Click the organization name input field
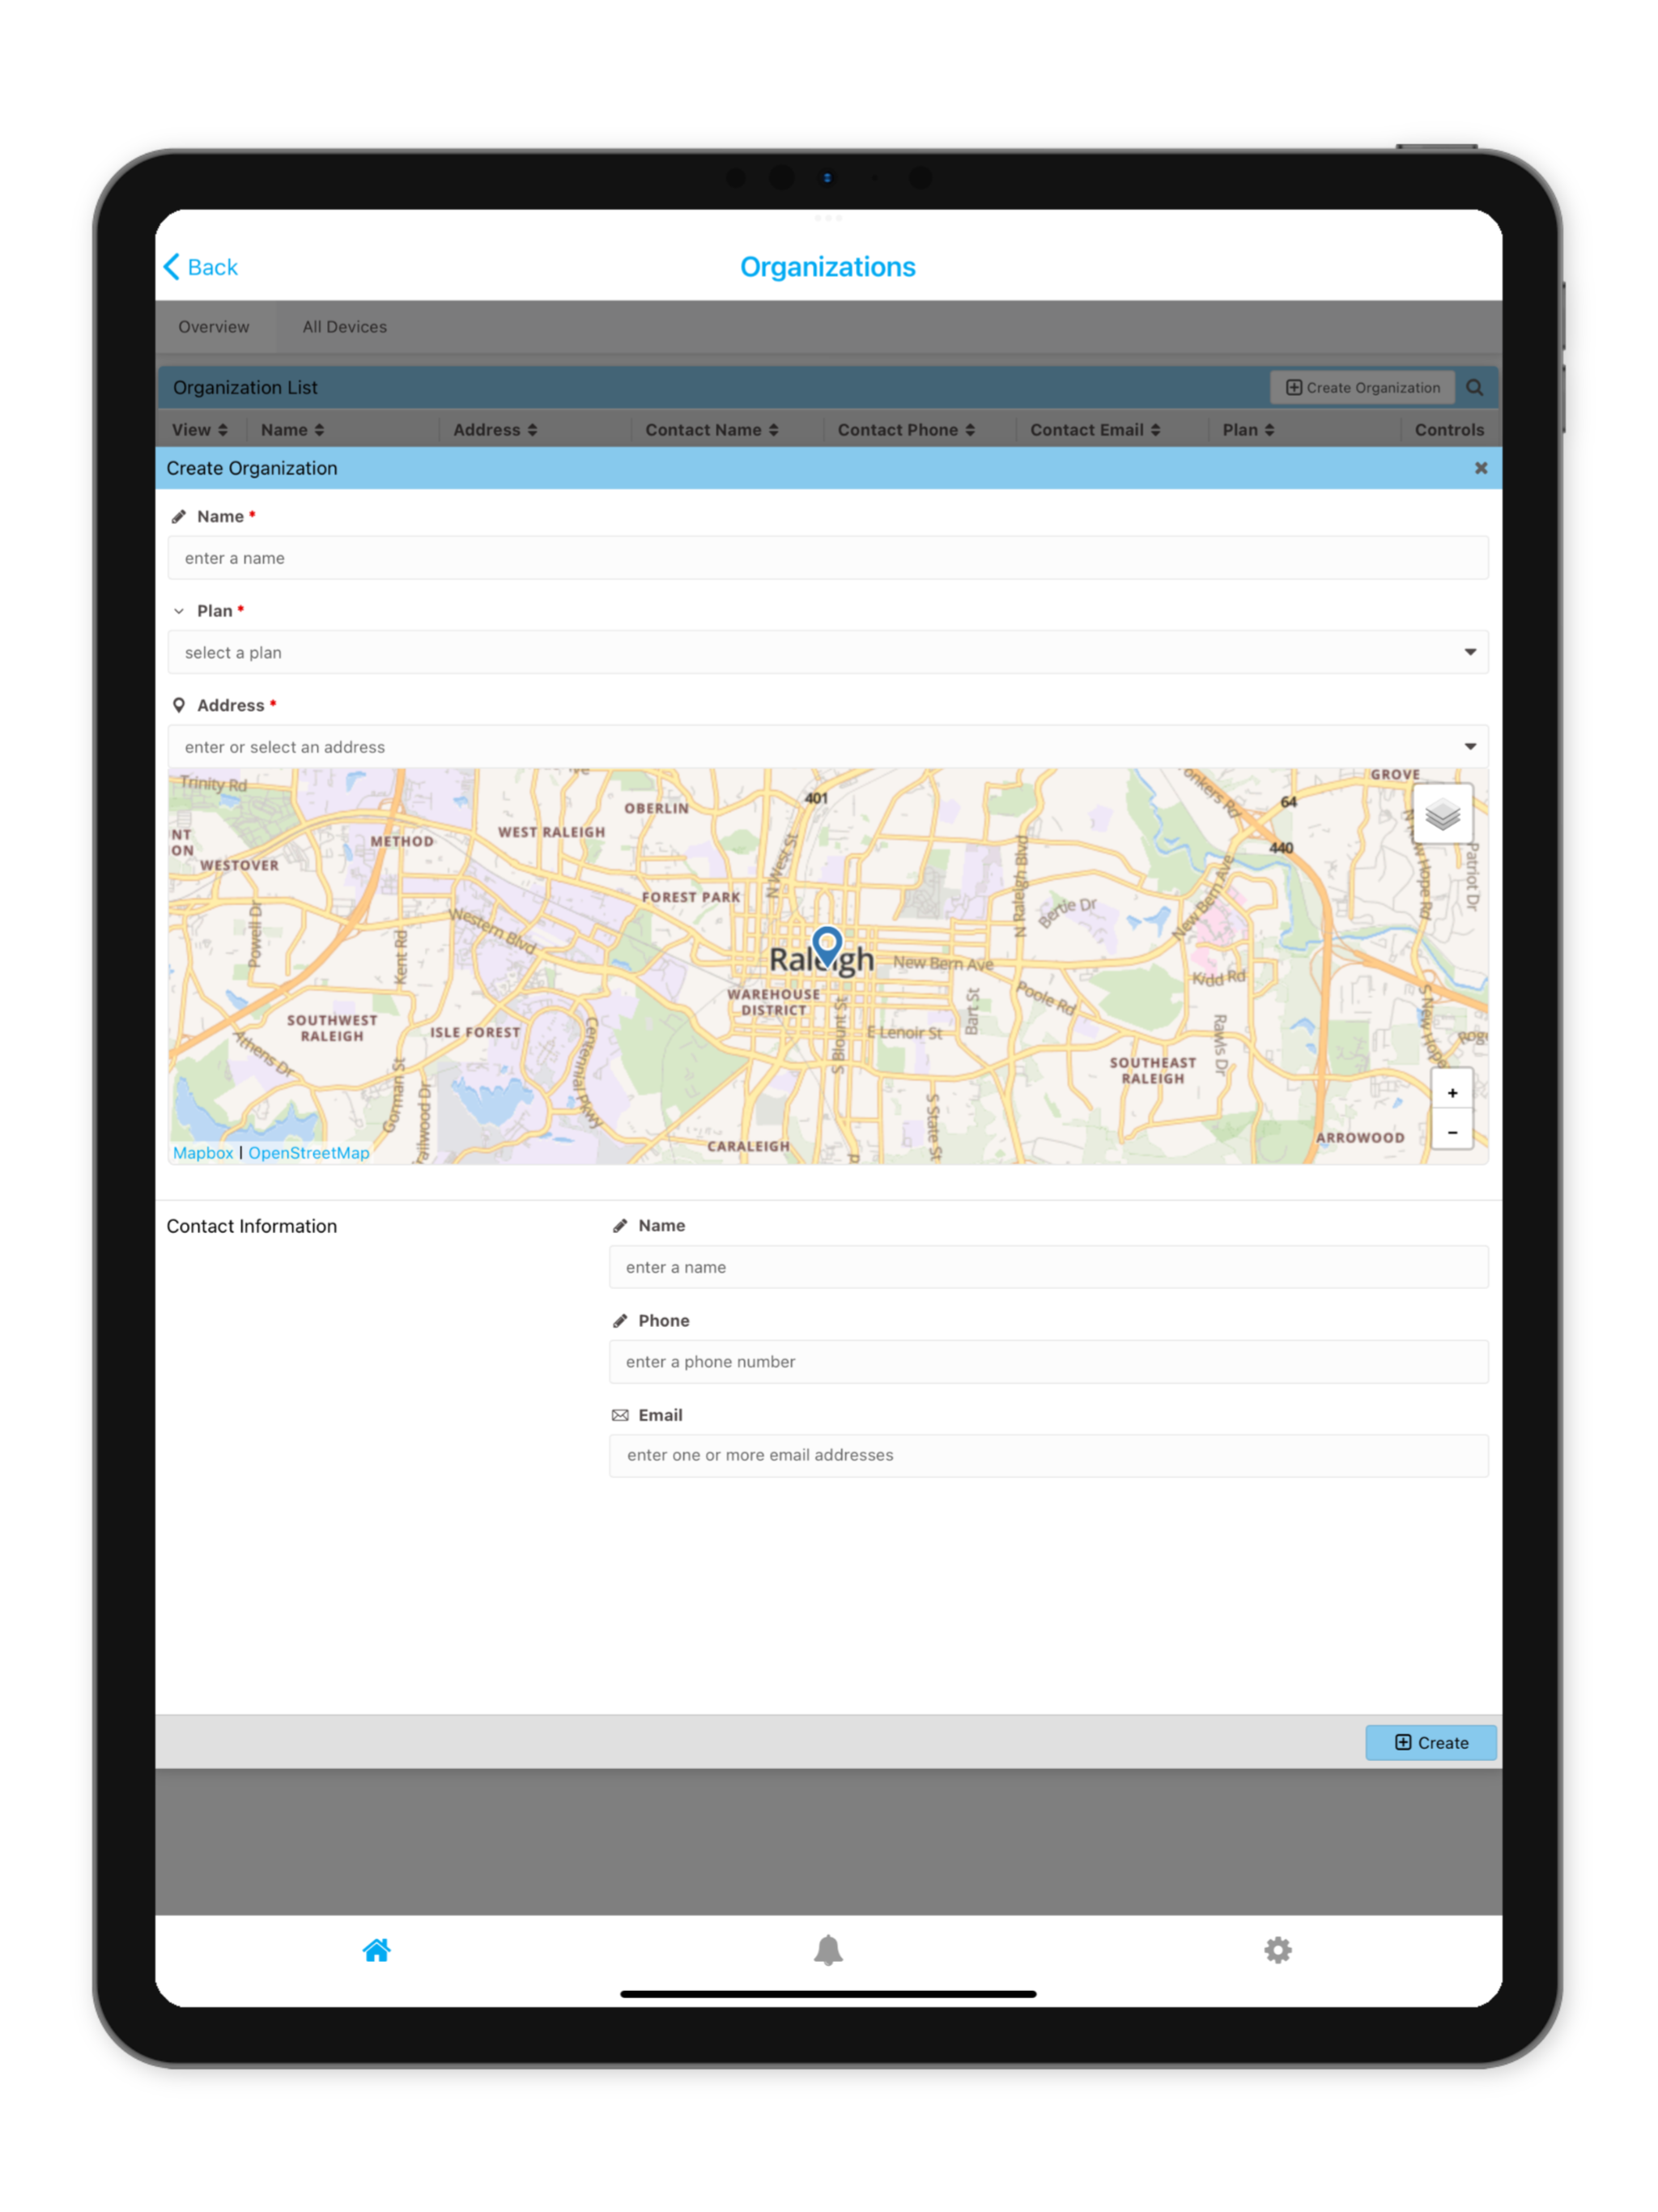The image size is (1658, 2212). coord(828,558)
